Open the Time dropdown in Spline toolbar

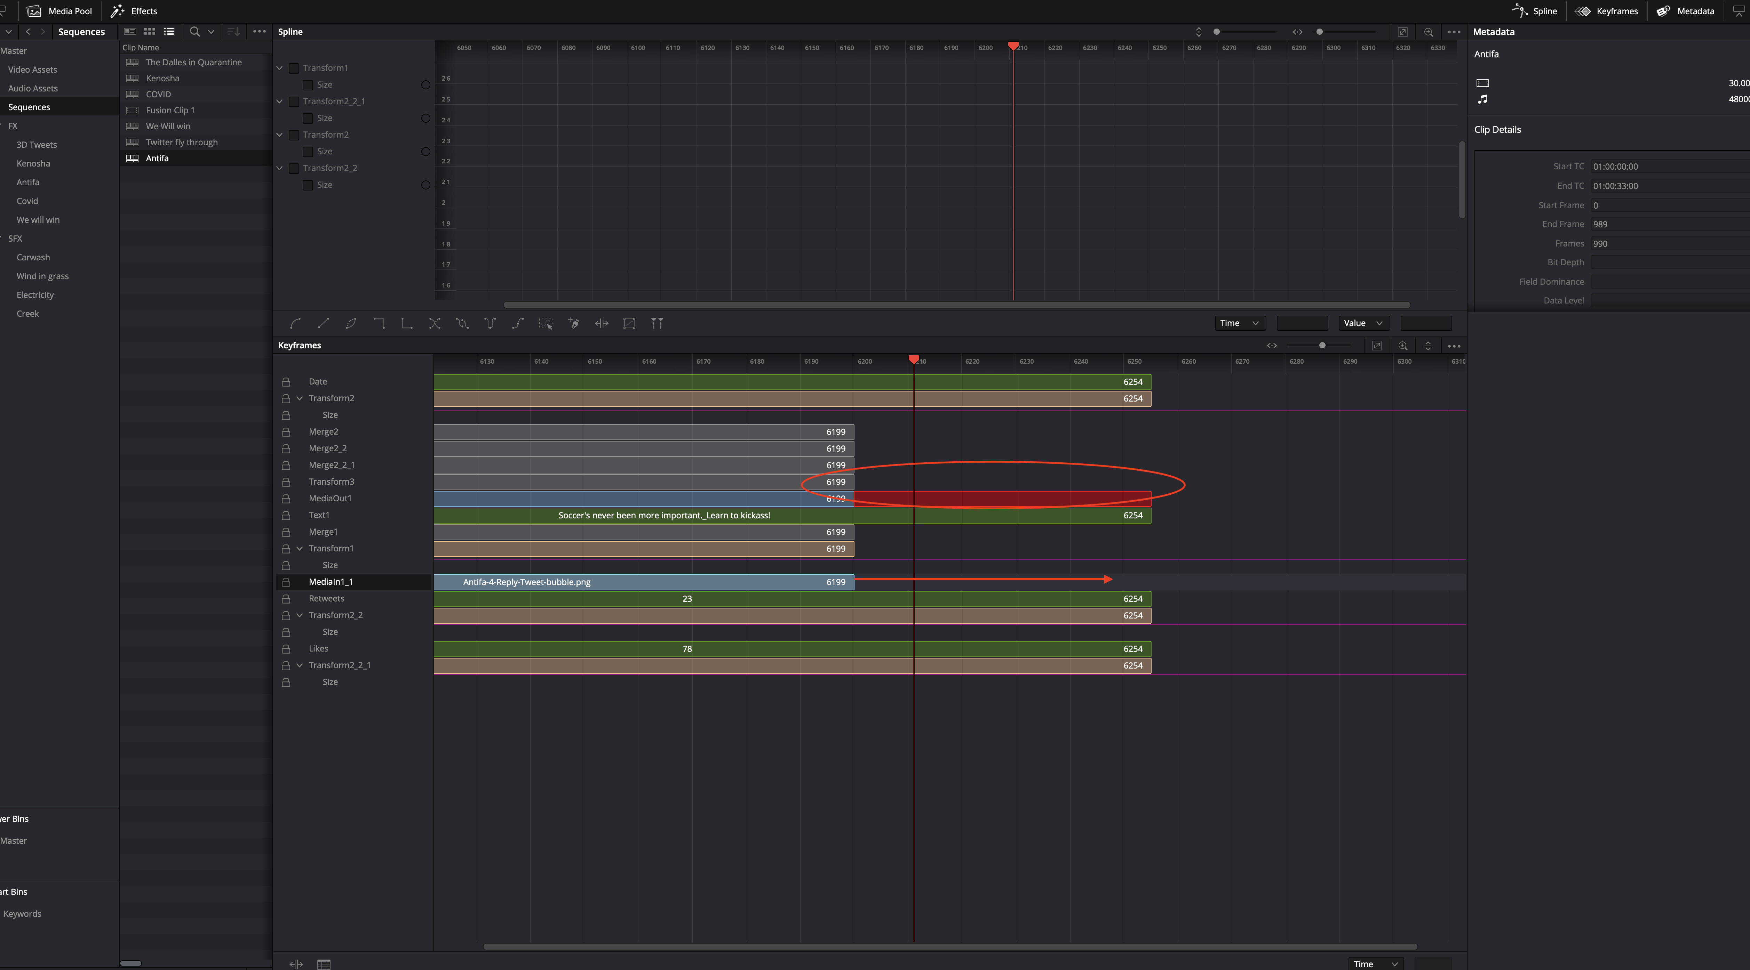pos(1240,323)
